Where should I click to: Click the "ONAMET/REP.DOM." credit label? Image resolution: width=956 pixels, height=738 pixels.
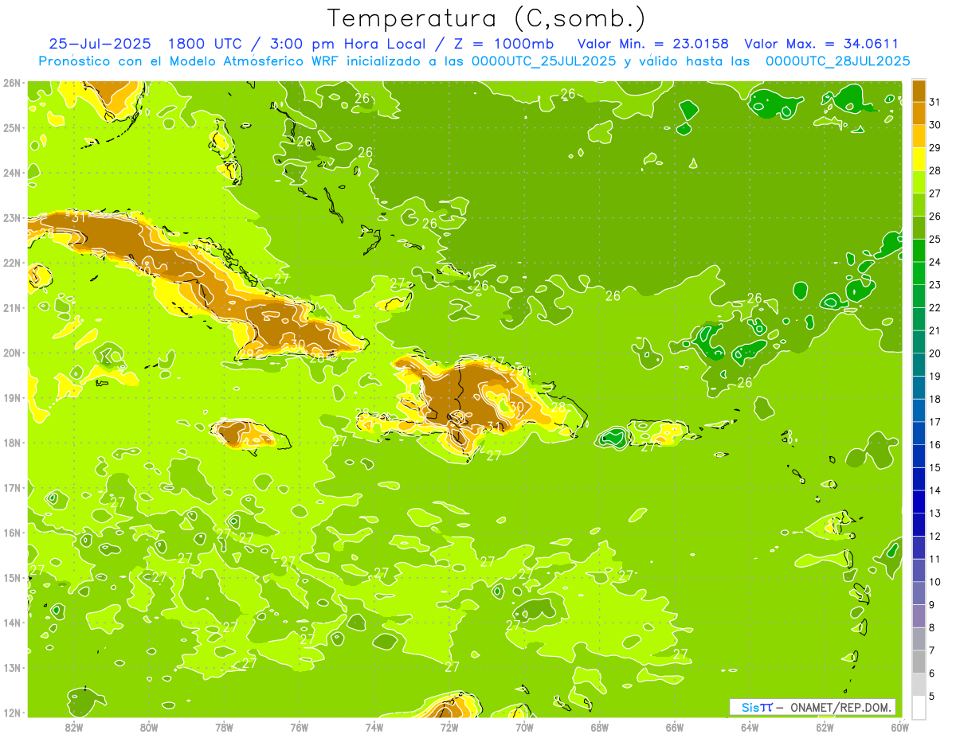pyautogui.click(x=842, y=707)
